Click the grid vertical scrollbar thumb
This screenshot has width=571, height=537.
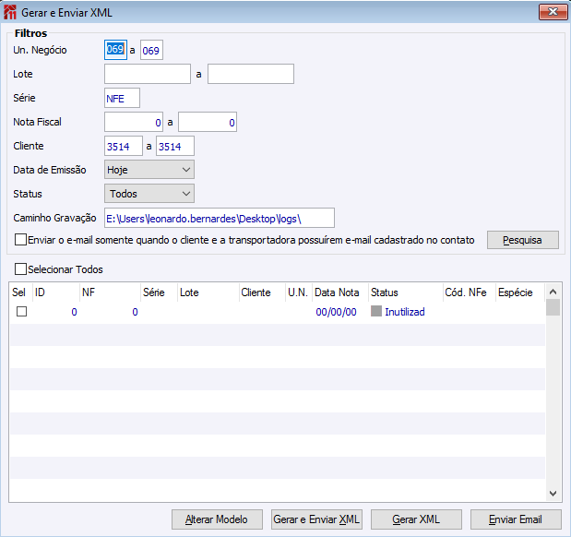[x=553, y=307]
